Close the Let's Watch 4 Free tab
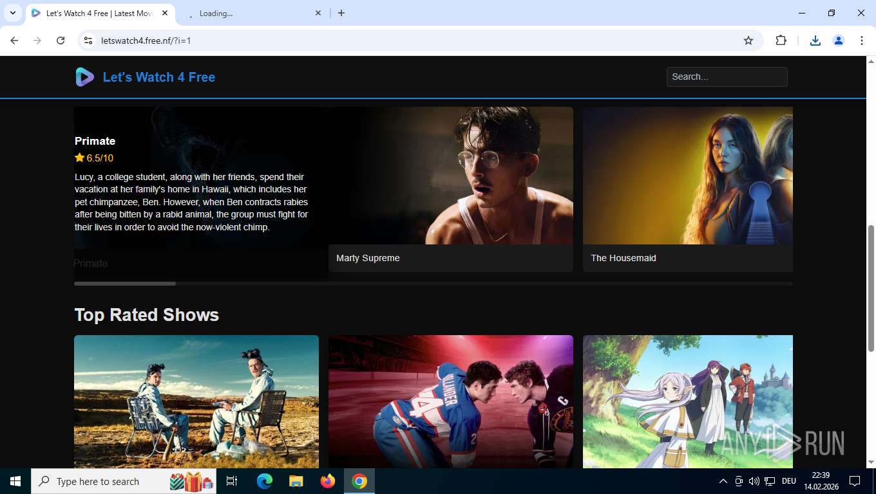876x494 pixels. coord(166,13)
